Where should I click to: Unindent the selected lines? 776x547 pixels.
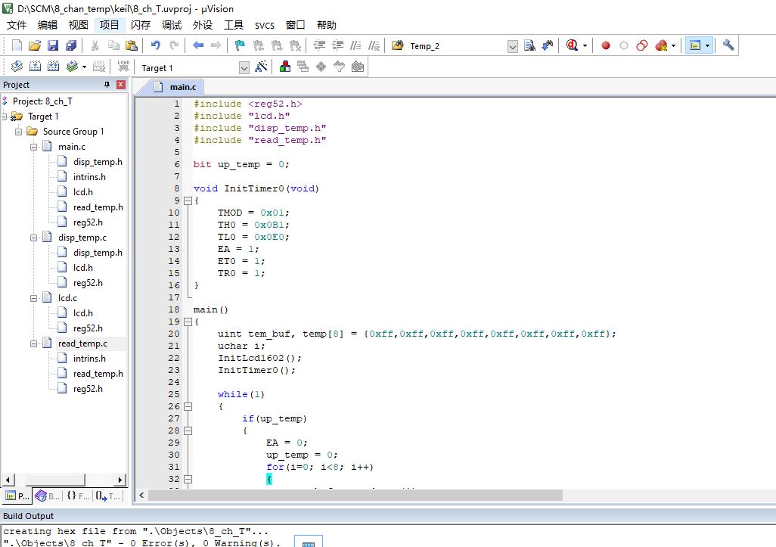click(x=337, y=45)
